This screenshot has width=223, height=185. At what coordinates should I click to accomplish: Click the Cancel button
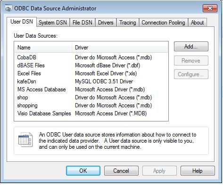121,171
